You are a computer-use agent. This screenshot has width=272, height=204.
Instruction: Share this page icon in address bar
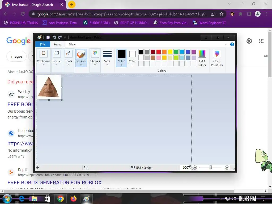pos(213,14)
